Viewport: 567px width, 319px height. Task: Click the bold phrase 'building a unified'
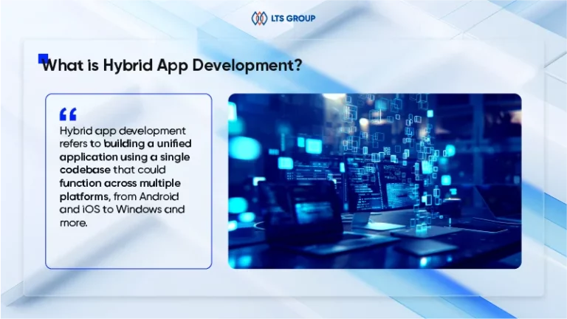tap(148, 143)
